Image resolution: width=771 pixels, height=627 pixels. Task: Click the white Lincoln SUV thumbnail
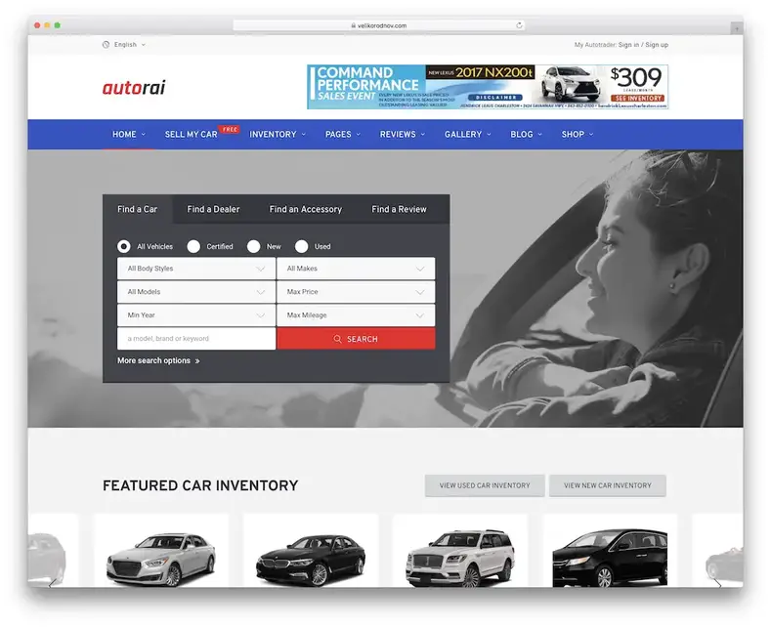tap(460, 559)
